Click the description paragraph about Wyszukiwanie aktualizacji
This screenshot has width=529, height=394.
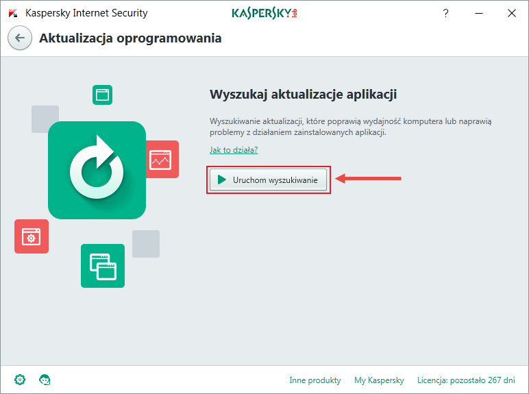pyautogui.click(x=351, y=127)
